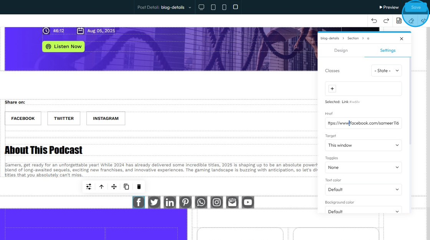430x240 pixels.
Task: Select the podcast description paragraph
Action: click(x=161, y=170)
